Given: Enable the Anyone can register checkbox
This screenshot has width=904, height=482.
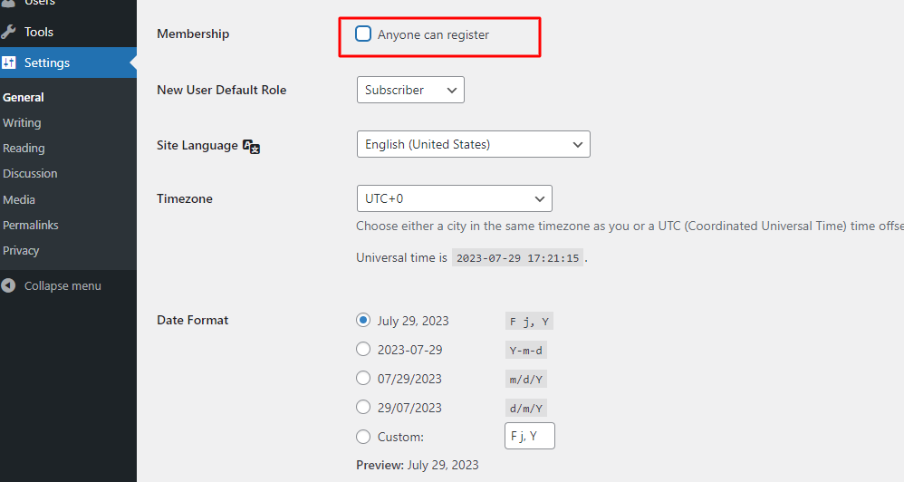Looking at the screenshot, I should [363, 34].
